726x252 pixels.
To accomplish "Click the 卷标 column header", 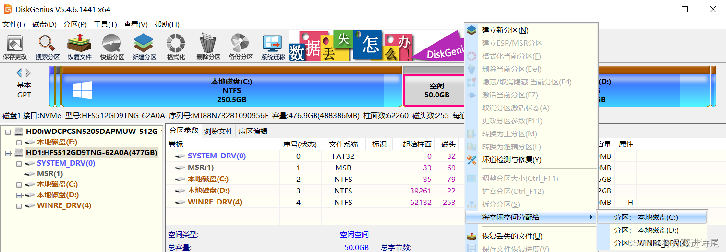I will click(223, 144).
